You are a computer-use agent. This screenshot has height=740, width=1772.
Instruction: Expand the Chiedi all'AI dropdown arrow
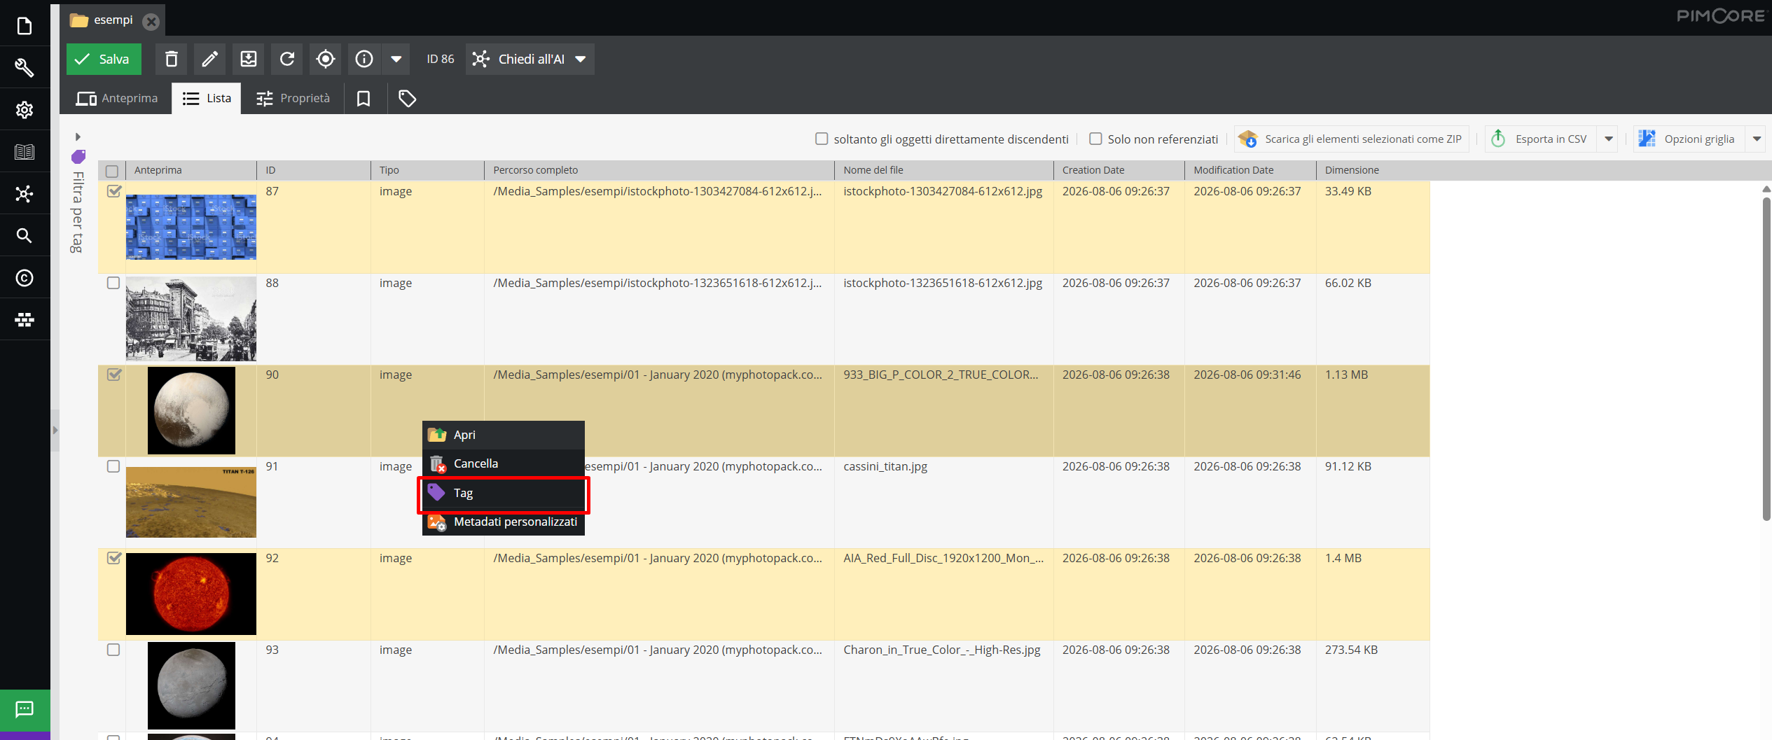[x=581, y=59]
